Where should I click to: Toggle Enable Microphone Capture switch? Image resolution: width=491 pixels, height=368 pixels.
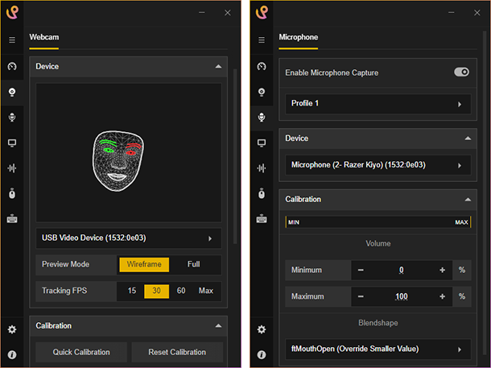pyautogui.click(x=461, y=72)
